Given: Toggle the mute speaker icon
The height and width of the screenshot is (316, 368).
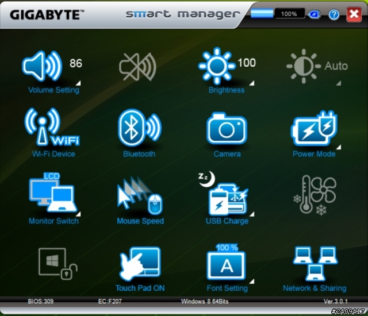Looking at the screenshot, I should [137, 67].
